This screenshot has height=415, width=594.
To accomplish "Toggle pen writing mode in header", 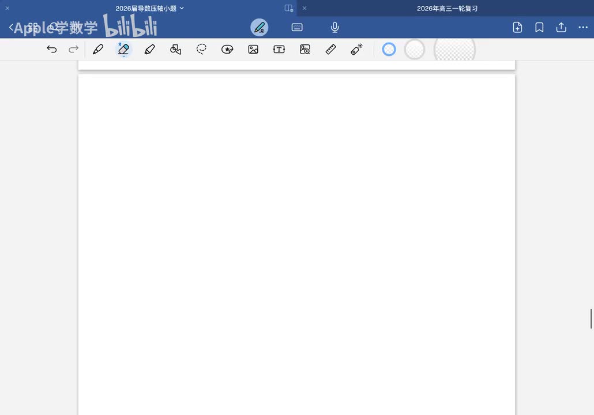I will point(260,27).
